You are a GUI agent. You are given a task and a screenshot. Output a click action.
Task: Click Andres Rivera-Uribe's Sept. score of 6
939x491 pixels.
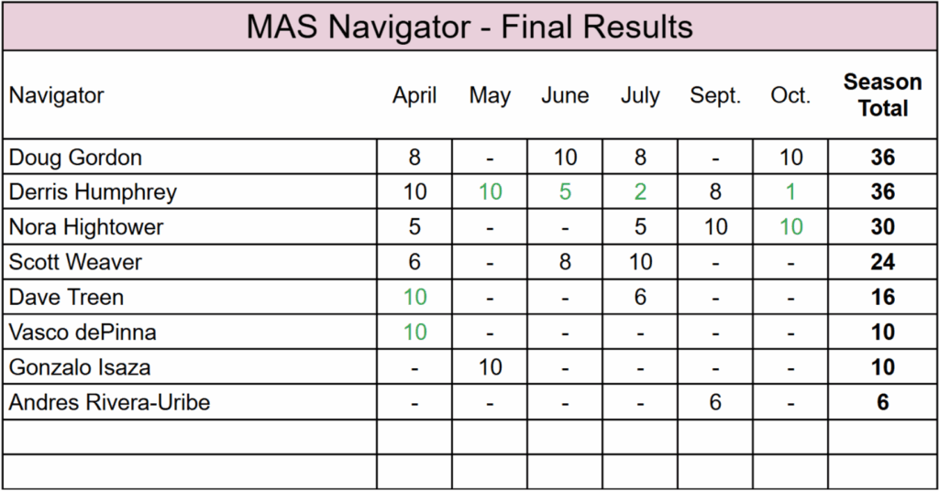[715, 402]
